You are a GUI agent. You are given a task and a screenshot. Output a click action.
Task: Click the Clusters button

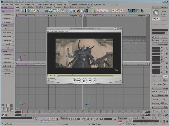[164, 41]
